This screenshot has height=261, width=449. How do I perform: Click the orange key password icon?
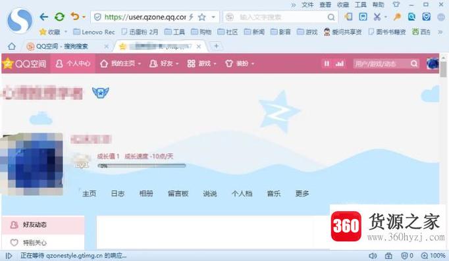tap(397, 17)
